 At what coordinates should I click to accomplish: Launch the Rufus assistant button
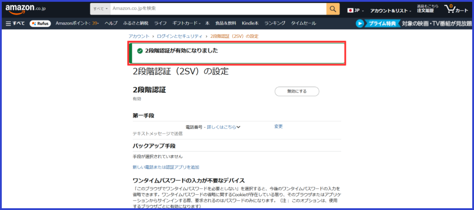(x=40, y=23)
